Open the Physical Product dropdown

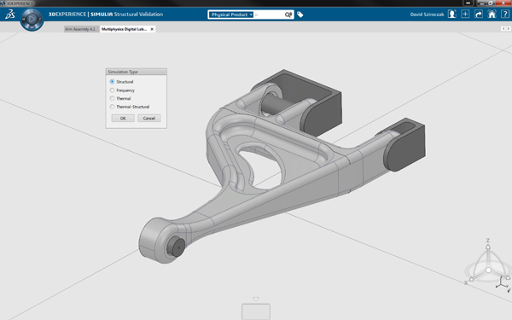click(x=231, y=15)
